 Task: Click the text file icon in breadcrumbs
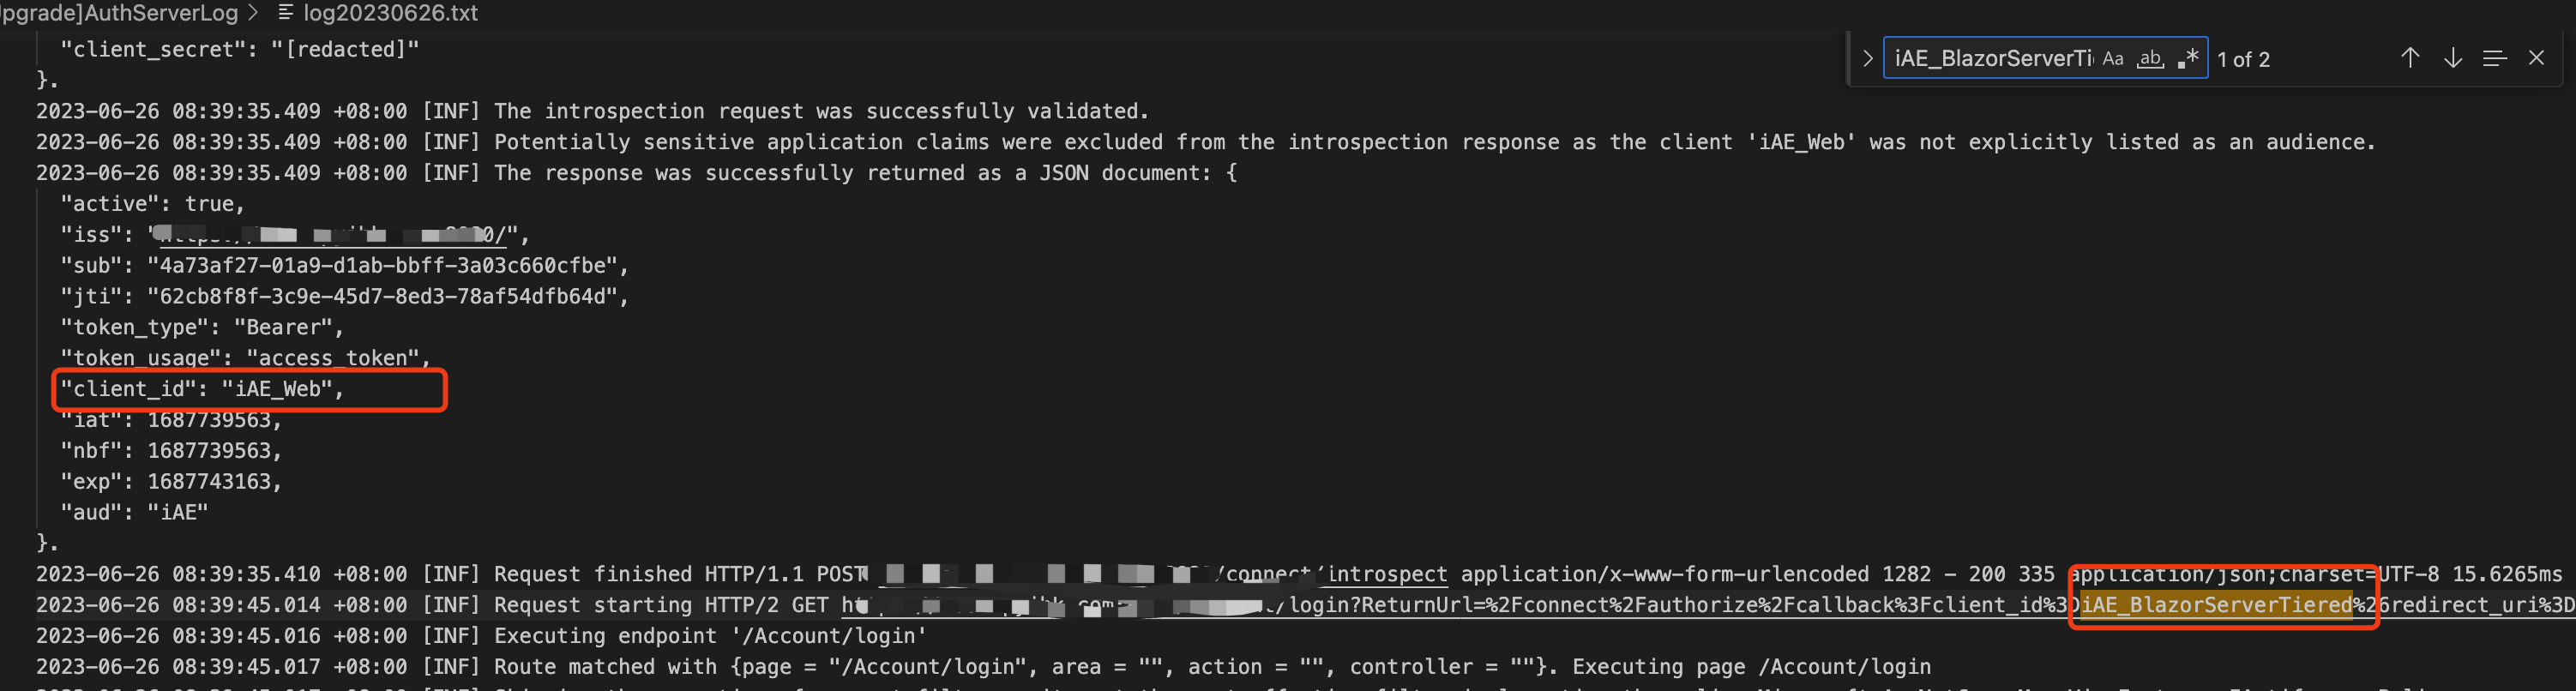(x=285, y=13)
